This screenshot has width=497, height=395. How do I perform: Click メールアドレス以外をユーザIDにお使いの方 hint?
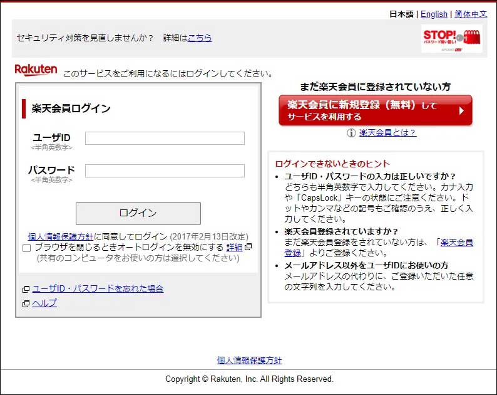(366, 265)
